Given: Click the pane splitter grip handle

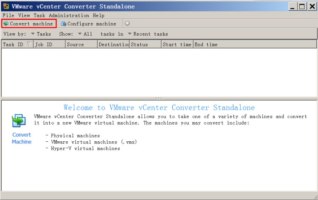Looking at the screenshot, I should 159,98.
